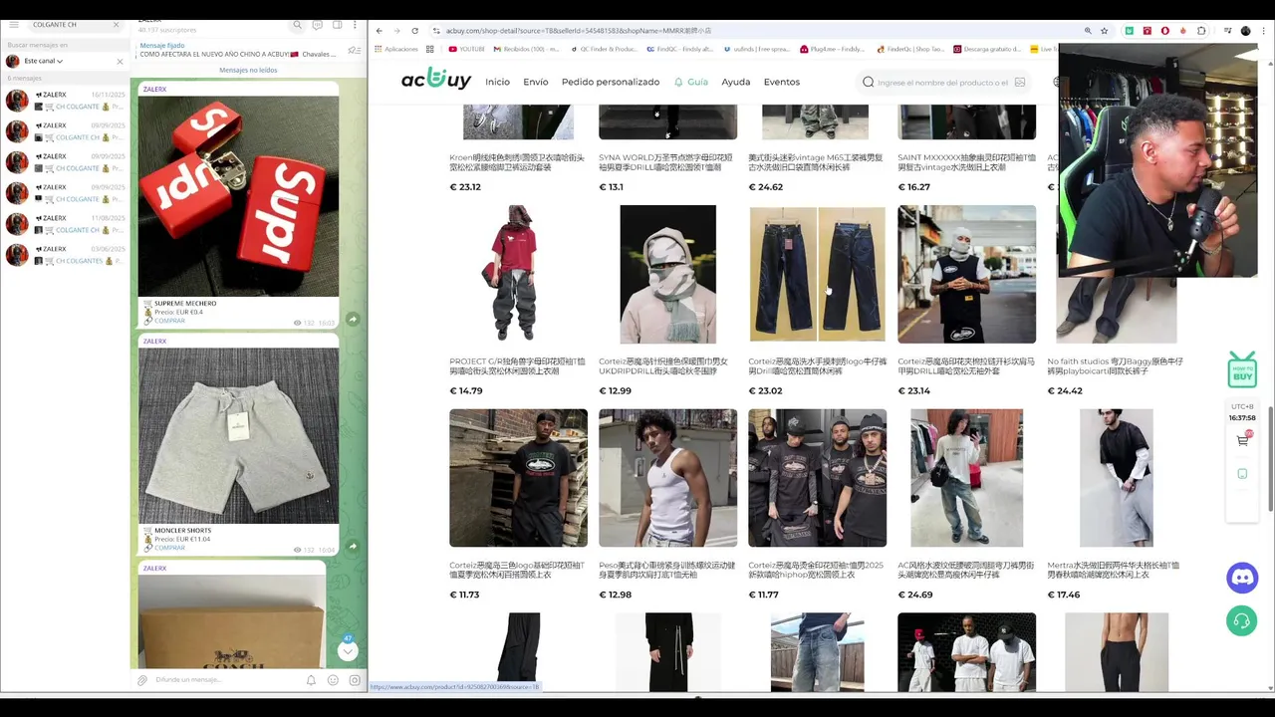Search by image icon in acbuy search
The height and width of the screenshot is (717, 1275).
(1019, 83)
